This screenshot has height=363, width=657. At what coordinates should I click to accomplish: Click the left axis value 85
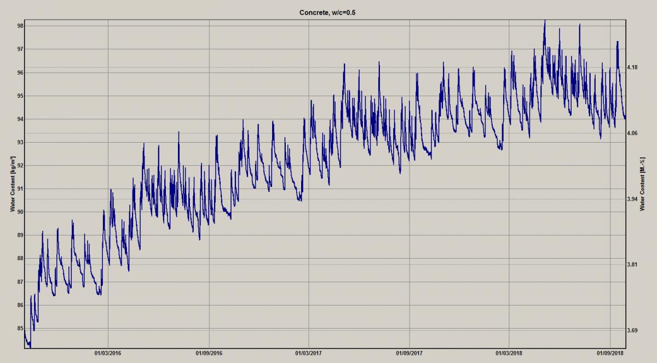coord(20,329)
